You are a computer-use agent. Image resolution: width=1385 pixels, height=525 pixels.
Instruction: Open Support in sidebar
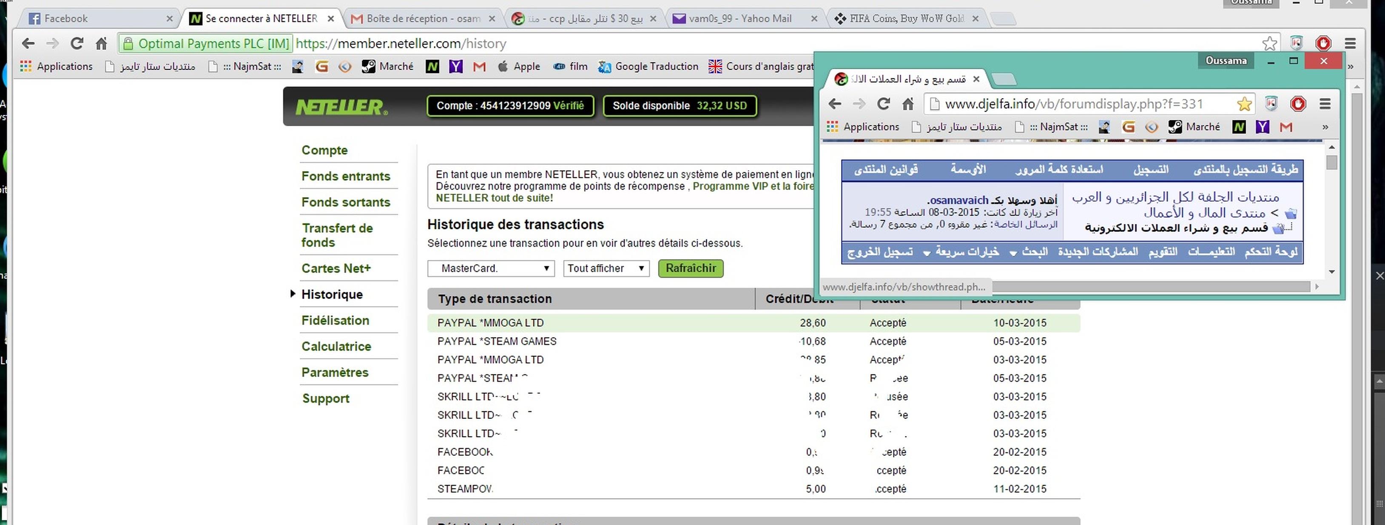coord(325,398)
